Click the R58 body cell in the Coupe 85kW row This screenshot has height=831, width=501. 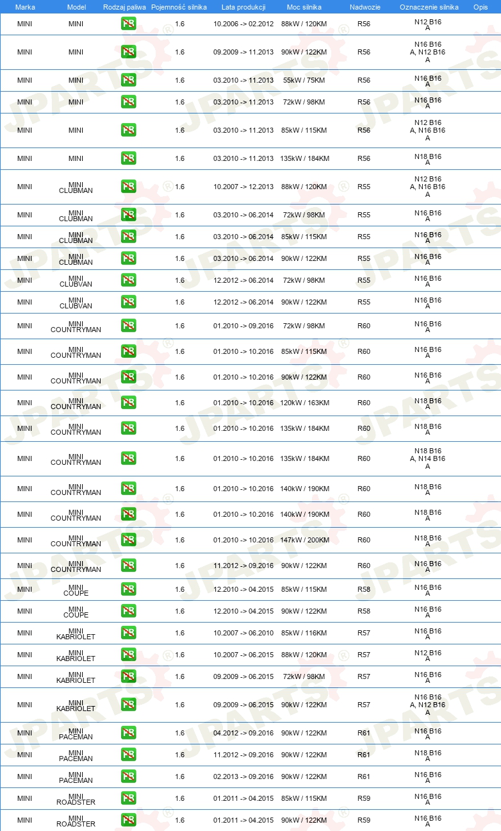(x=364, y=589)
